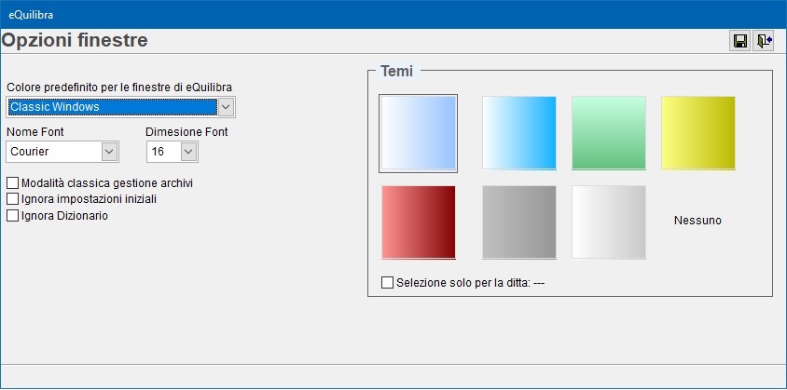This screenshot has width=787, height=390.
Task: Choose the dark gray gradient theme
Action: (x=518, y=222)
